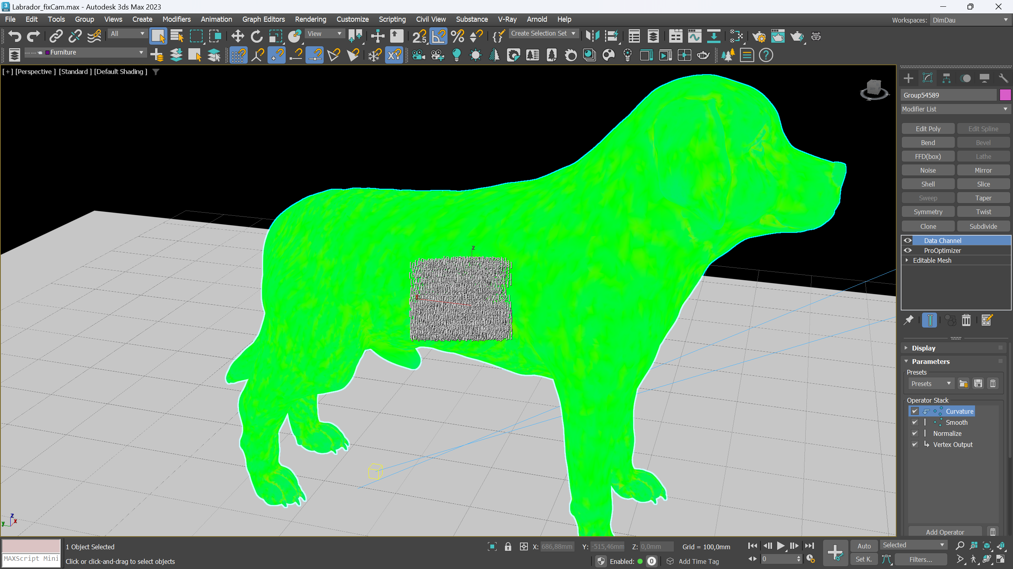Expand the Editable Mesh stack entry

[907, 260]
